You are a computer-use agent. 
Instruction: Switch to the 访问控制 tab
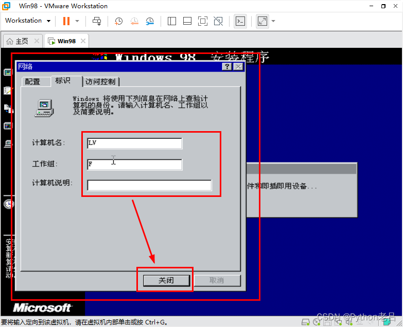coord(100,82)
